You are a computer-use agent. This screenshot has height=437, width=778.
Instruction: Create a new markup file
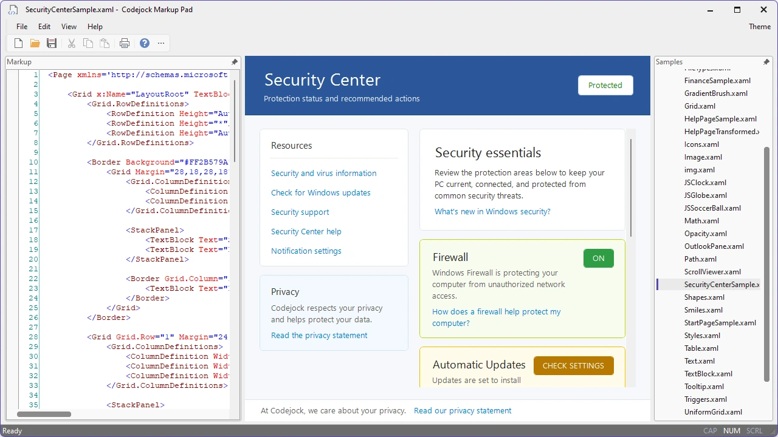(x=19, y=43)
